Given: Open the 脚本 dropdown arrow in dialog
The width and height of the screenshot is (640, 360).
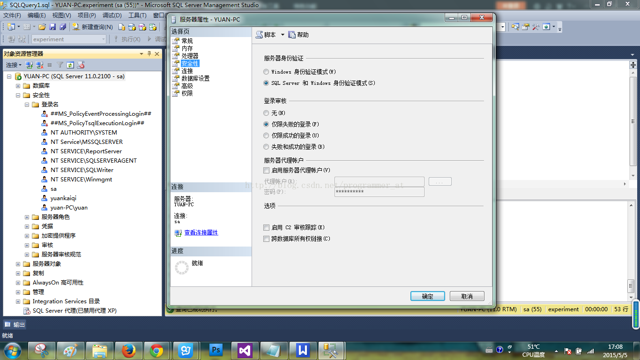Looking at the screenshot, I should pos(283,35).
